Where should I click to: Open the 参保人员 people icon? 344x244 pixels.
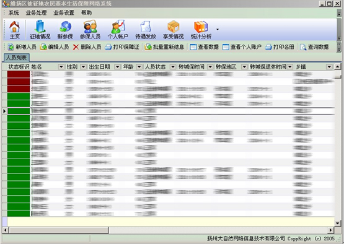90,30
